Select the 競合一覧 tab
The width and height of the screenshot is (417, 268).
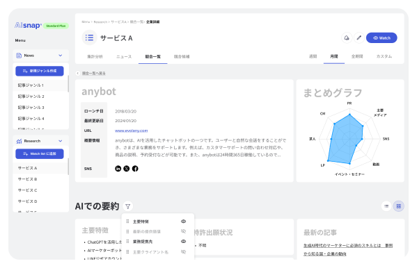[153, 56]
